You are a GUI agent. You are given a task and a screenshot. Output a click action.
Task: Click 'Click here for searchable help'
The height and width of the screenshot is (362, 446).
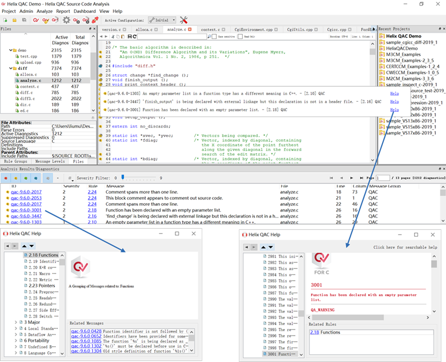(405, 247)
